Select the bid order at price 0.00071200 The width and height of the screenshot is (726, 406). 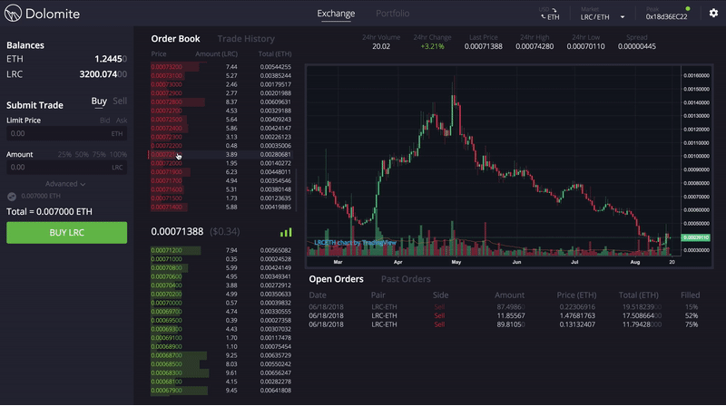tap(221, 251)
